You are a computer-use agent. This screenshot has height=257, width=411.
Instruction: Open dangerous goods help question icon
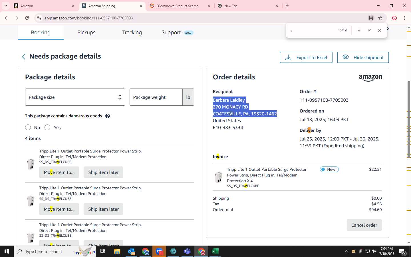(108, 116)
